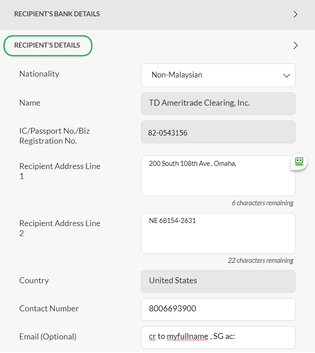Click the Contact Number input field

(x=218, y=309)
